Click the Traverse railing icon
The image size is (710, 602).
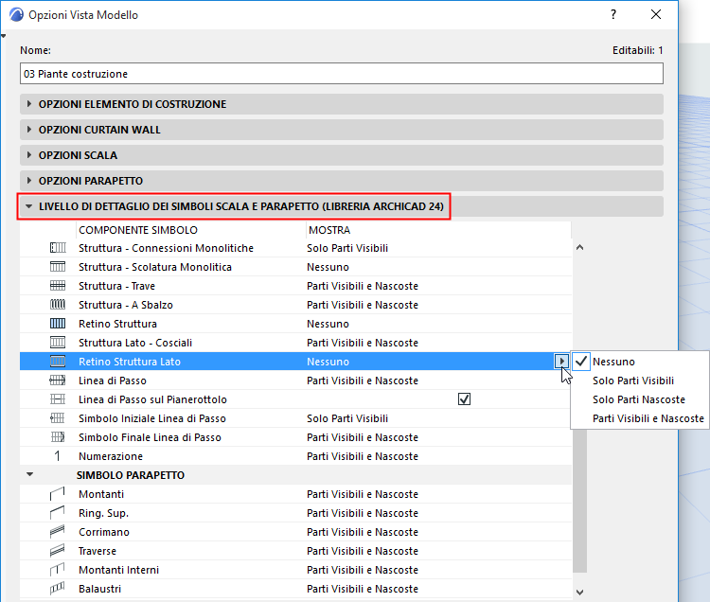tap(58, 551)
